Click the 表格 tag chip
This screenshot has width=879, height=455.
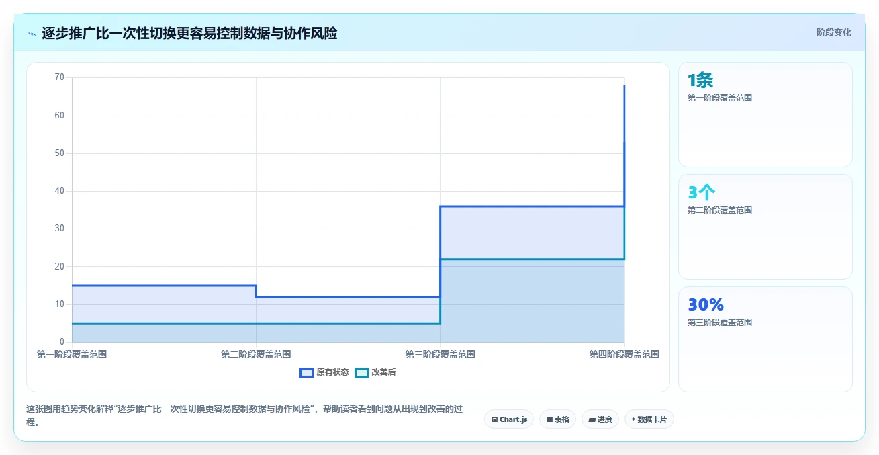[557, 419]
